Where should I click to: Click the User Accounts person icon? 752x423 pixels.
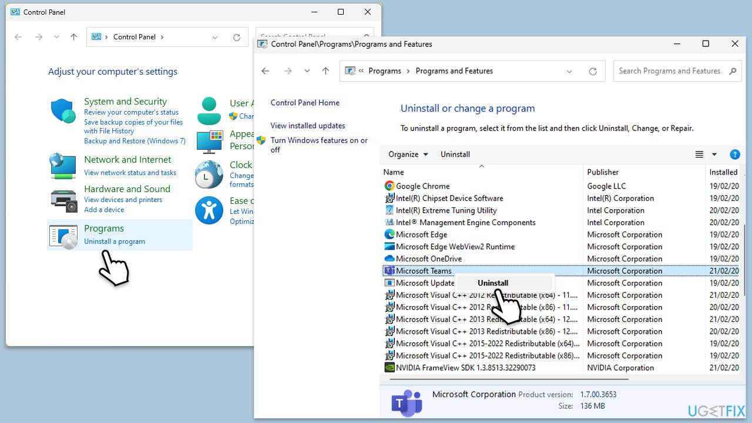(209, 111)
